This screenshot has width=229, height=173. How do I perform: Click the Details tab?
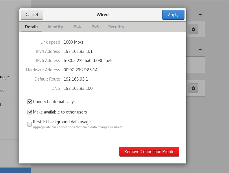click(32, 27)
